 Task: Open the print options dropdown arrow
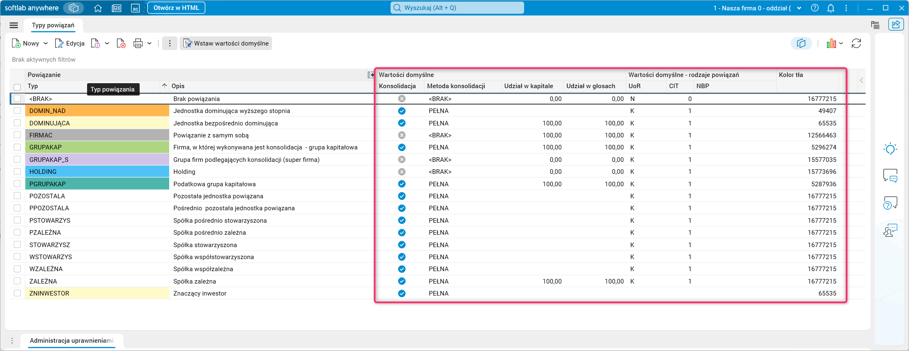click(149, 43)
